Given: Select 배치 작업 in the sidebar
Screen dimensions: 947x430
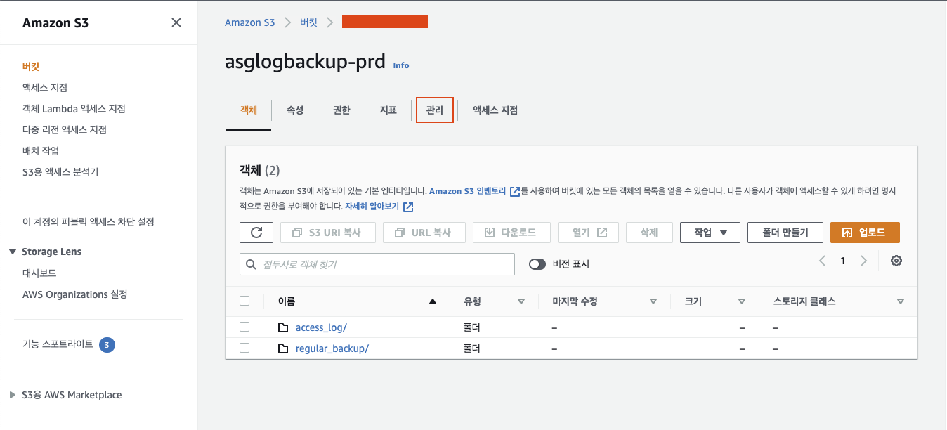Looking at the screenshot, I should [x=41, y=151].
